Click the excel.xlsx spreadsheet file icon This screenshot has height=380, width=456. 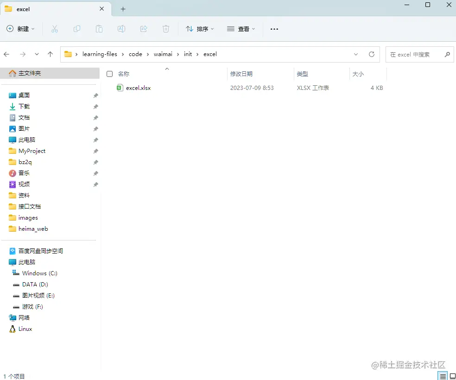click(120, 88)
